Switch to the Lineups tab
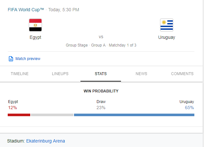This screenshot has width=204, height=147. (60, 74)
